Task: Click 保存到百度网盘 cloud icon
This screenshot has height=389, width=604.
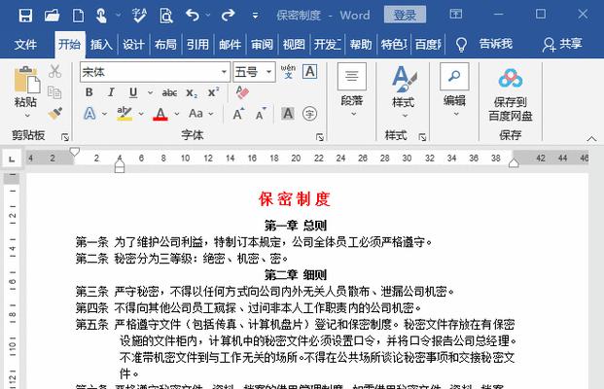Action: pos(511,94)
